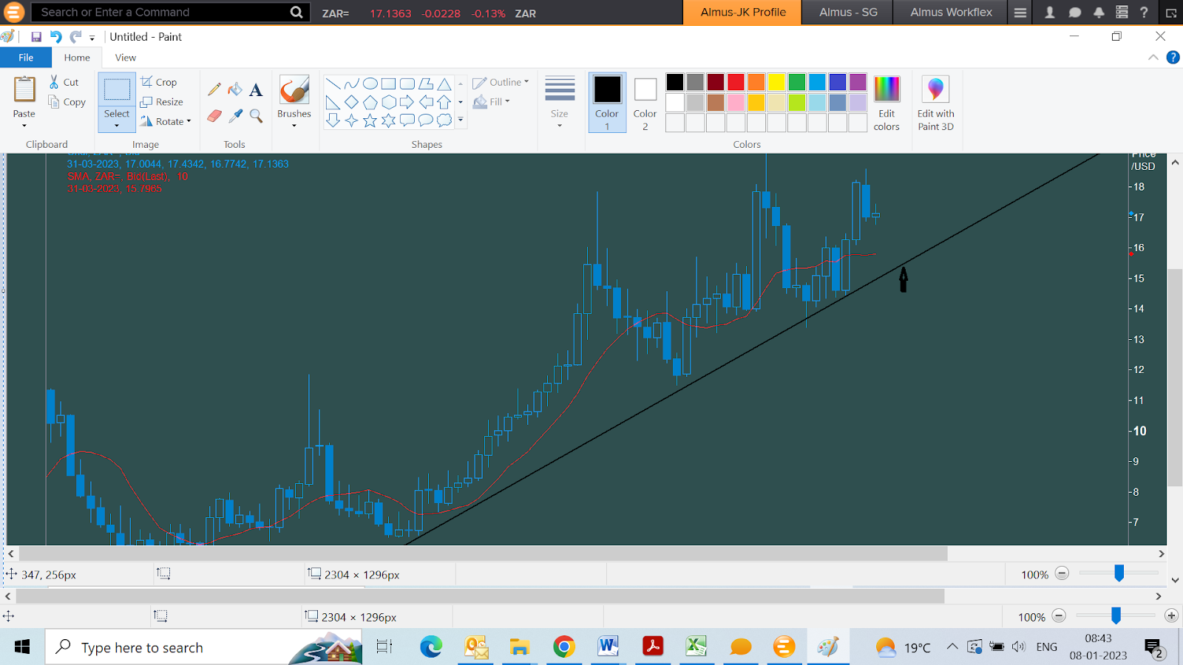This screenshot has height=665, width=1183.
Task: Expand the Paste dropdown arrow
Action: click(x=24, y=126)
